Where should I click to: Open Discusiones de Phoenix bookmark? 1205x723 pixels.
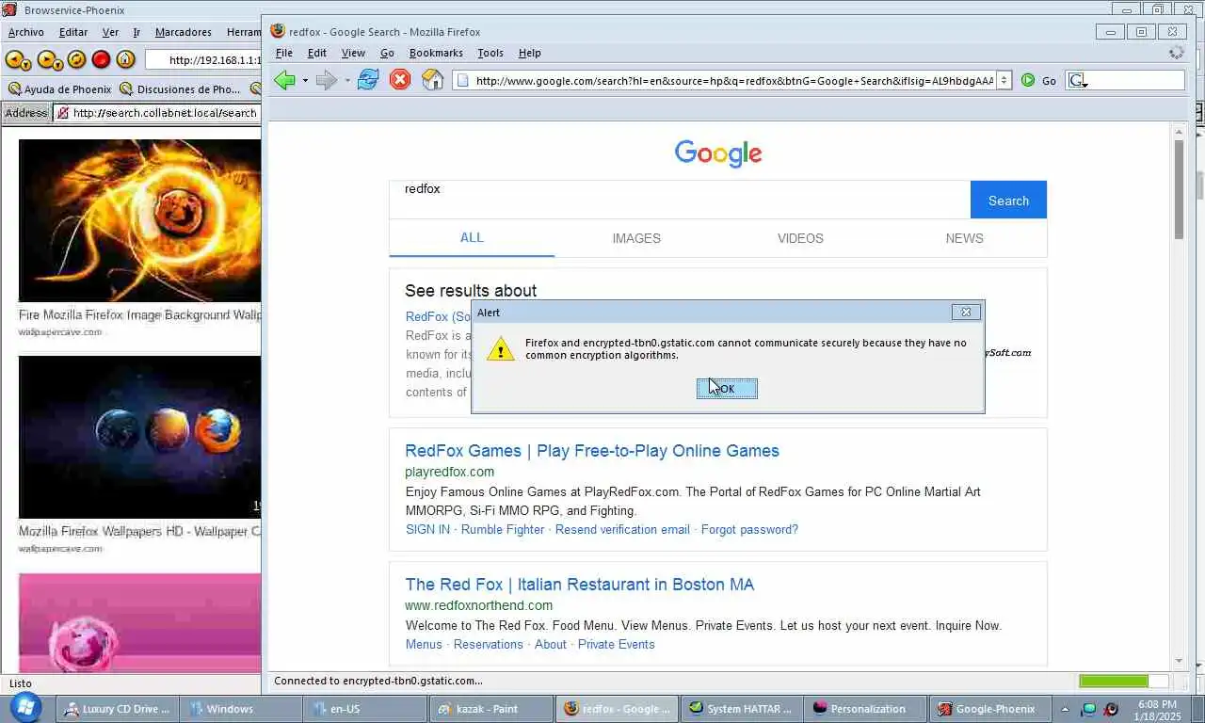pyautogui.click(x=180, y=89)
